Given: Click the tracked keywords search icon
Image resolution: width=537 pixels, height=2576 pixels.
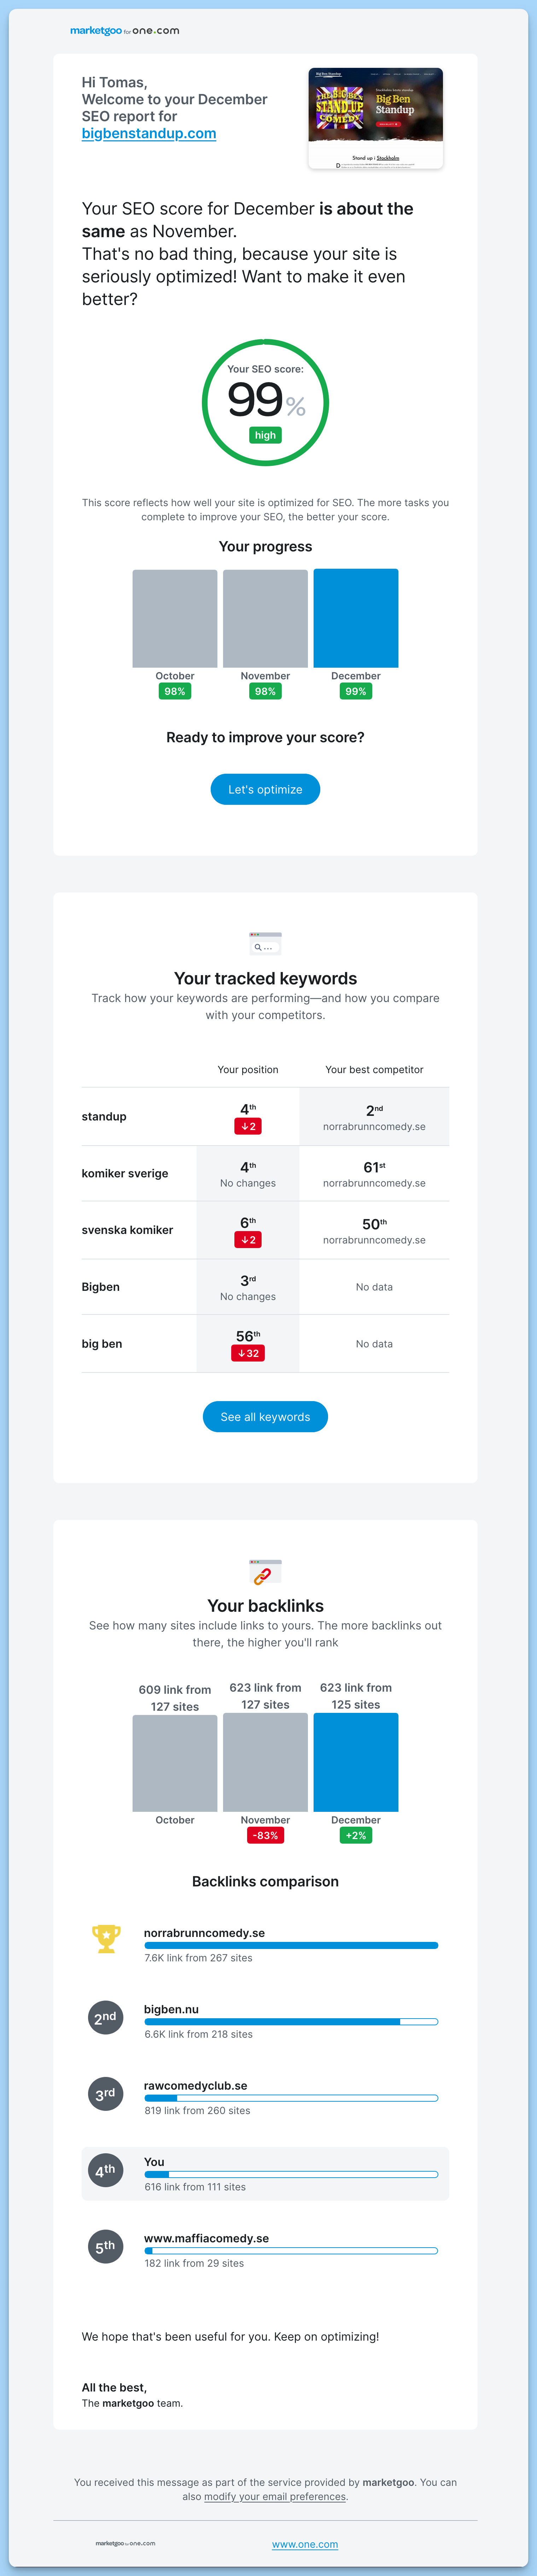Looking at the screenshot, I should (x=265, y=942).
